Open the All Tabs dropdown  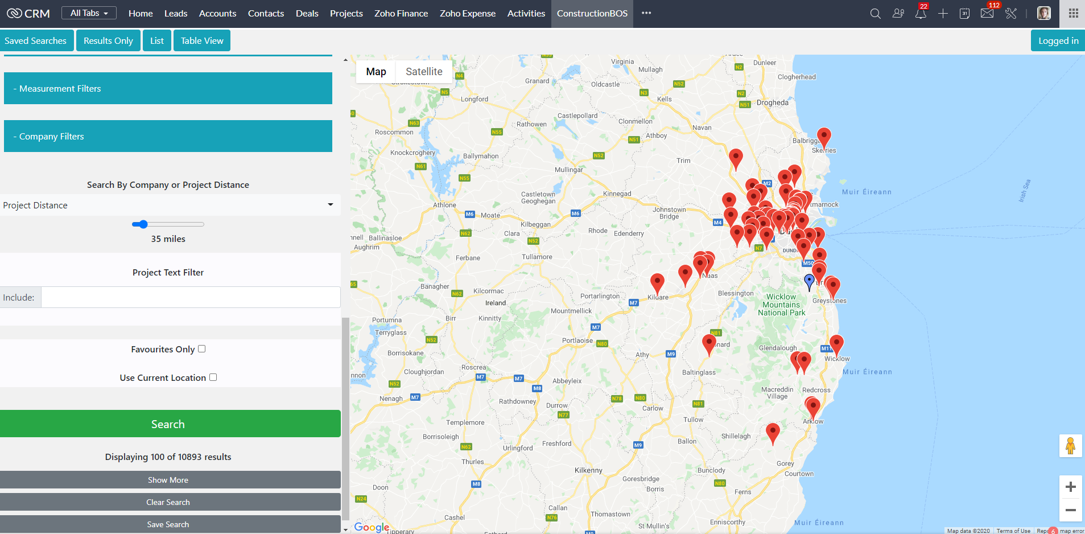point(89,13)
